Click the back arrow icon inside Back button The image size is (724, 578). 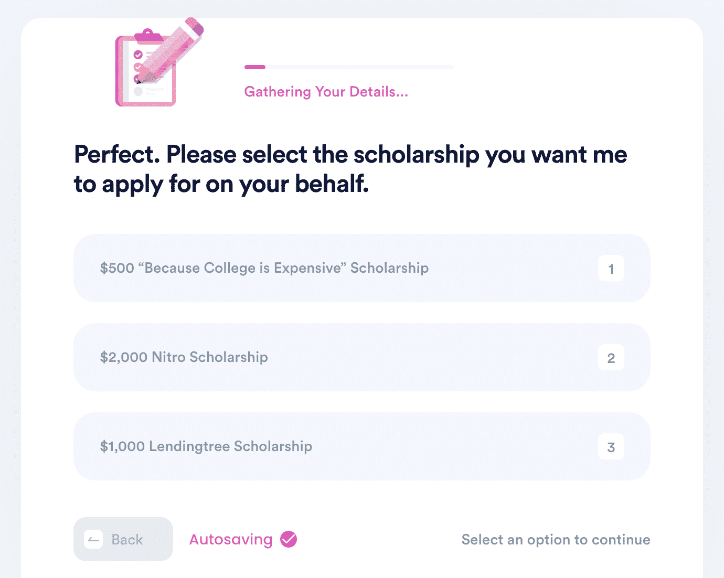[93, 539]
